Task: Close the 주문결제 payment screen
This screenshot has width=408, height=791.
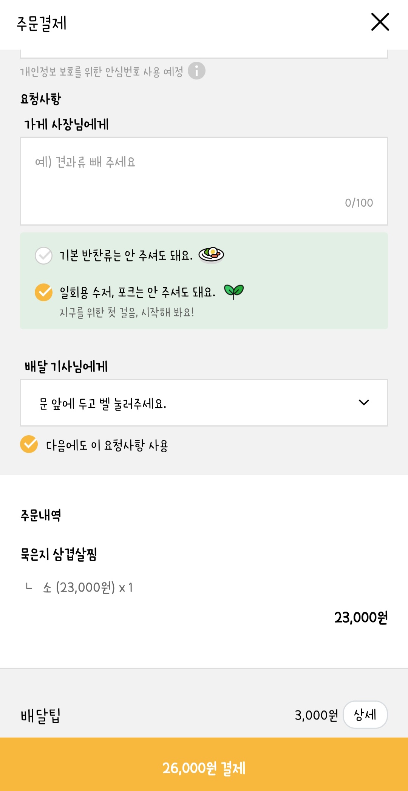Action: (380, 22)
